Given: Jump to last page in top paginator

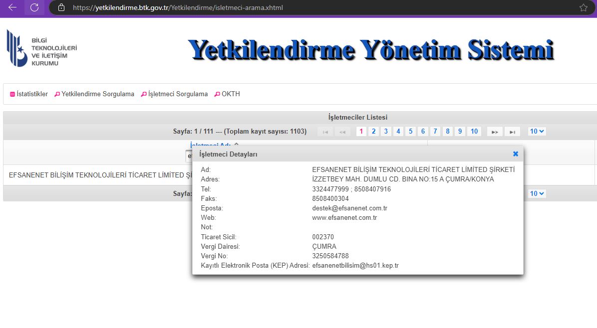Looking at the screenshot, I should tap(512, 132).
